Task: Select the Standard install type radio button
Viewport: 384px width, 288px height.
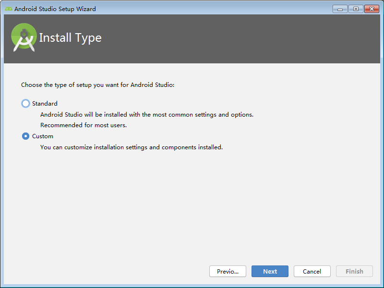Action: click(25, 104)
